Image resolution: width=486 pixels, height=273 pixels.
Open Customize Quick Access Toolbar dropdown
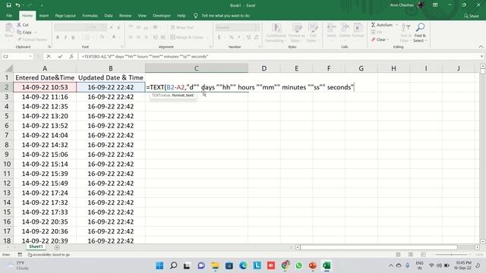[42, 5]
